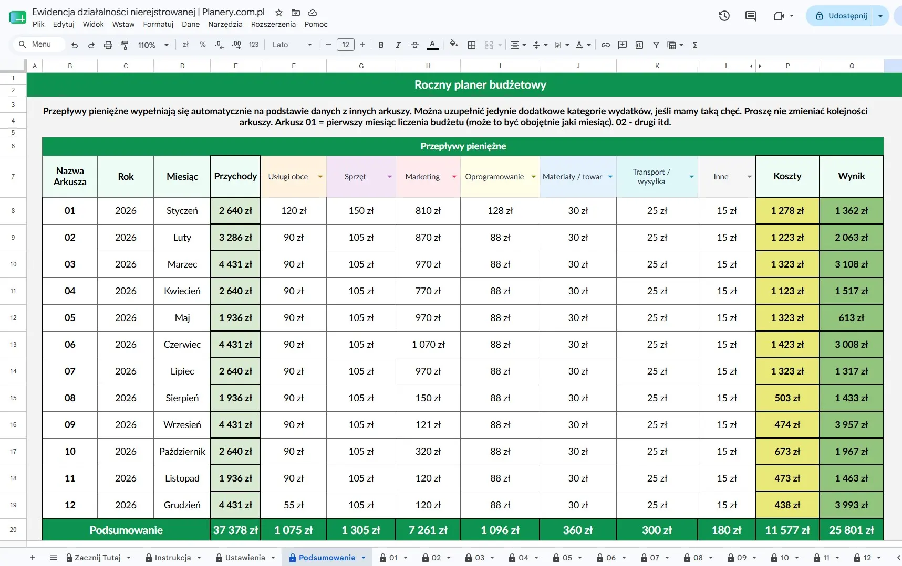Select the paint format tool
This screenshot has height=566, width=902.
pos(125,45)
